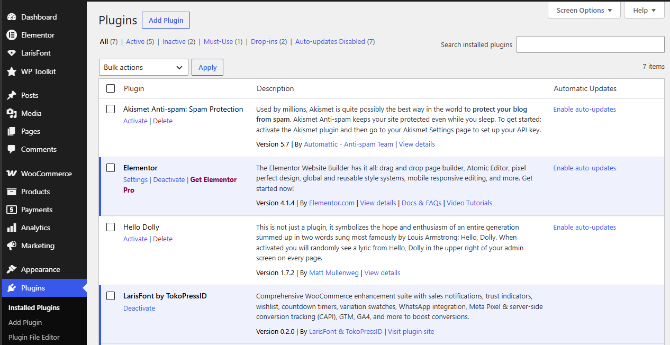Go to Installed Plugins submenu
This screenshot has width=670, height=345.
coord(34,307)
